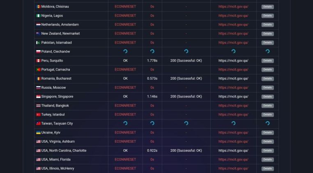313x173 pixels.
Task: Open mcit.gov.qa link in Singapore row
Action: coord(233,97)
